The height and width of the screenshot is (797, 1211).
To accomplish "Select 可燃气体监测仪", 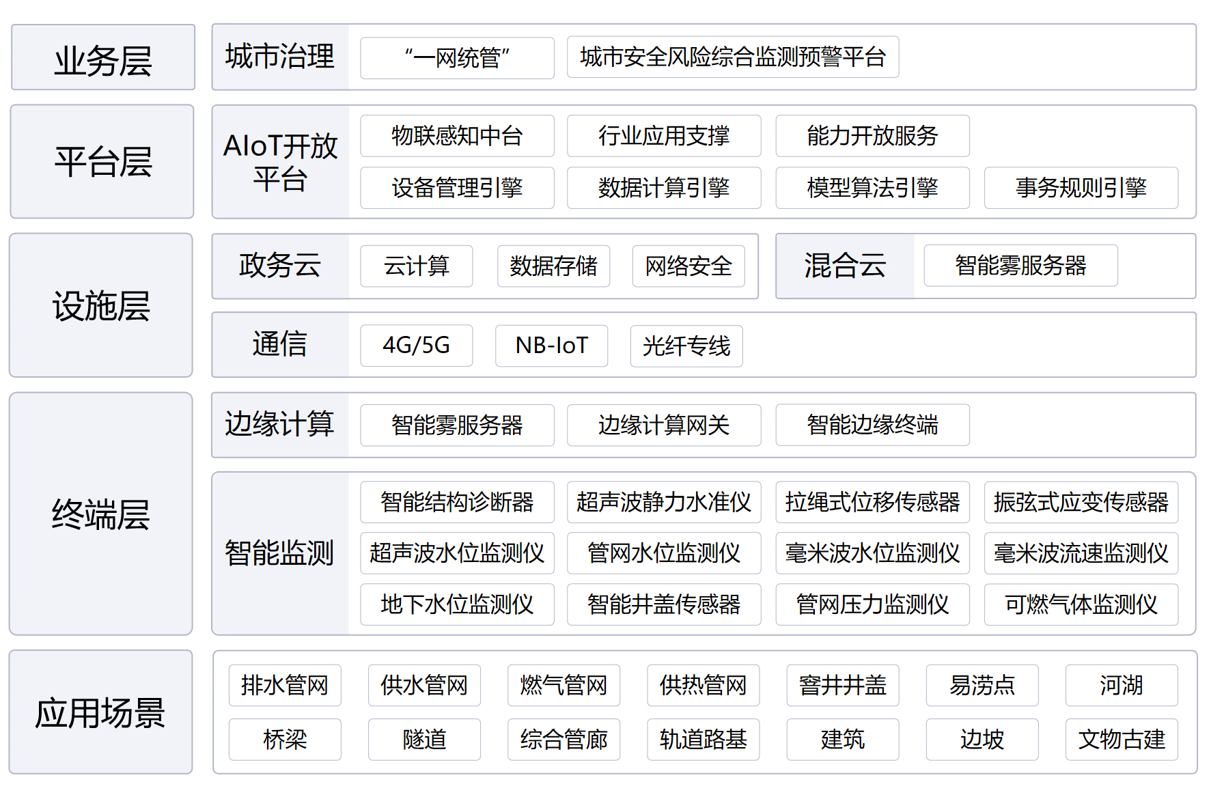I will pyautogui.click(x=1081, y=604).
